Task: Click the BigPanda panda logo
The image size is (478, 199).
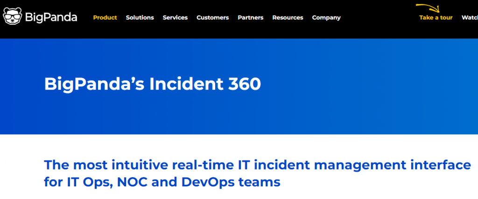Action: (x=40, y=16)
